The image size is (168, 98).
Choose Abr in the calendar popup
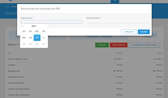pyautogui.click(x=44, y=31)
